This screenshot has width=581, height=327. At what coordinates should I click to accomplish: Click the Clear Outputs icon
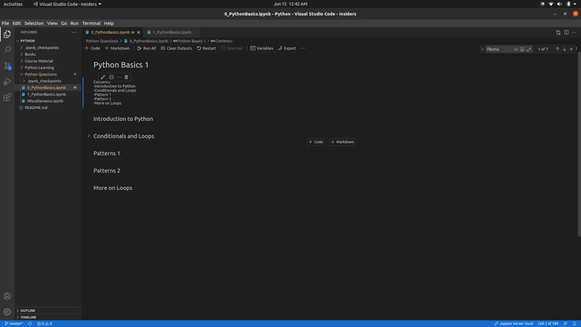click(x=176, y=48)
